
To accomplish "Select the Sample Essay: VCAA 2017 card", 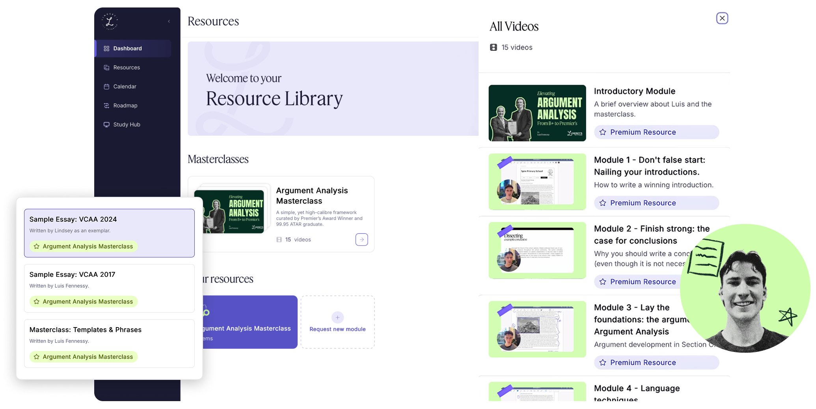I will pos(109,288).
